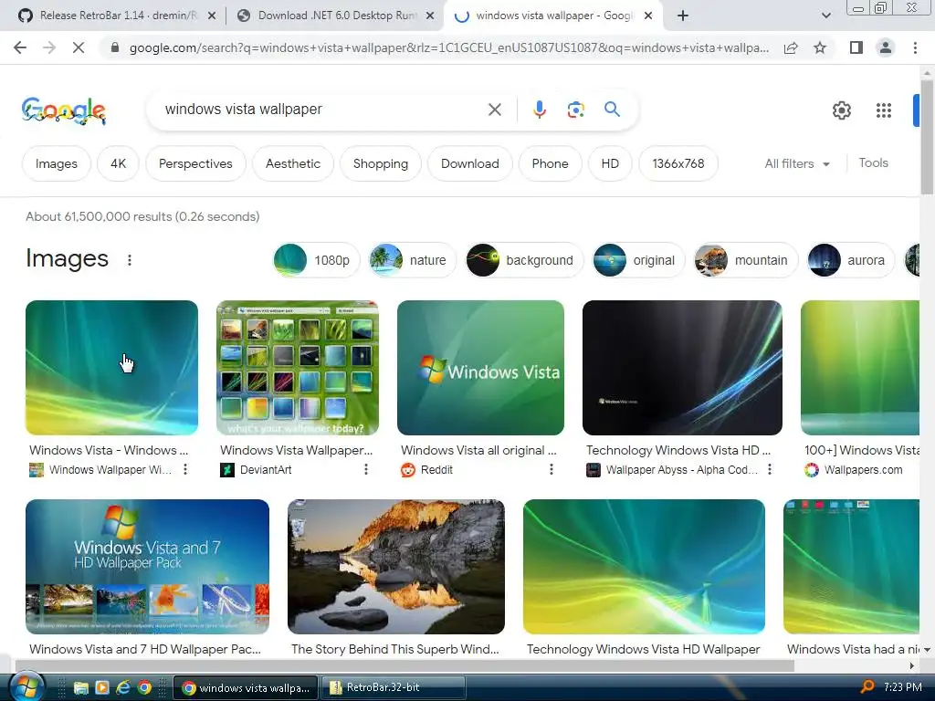935x701 pixels.
Task: Clear the search box with X
Action: tap(494, 110)
